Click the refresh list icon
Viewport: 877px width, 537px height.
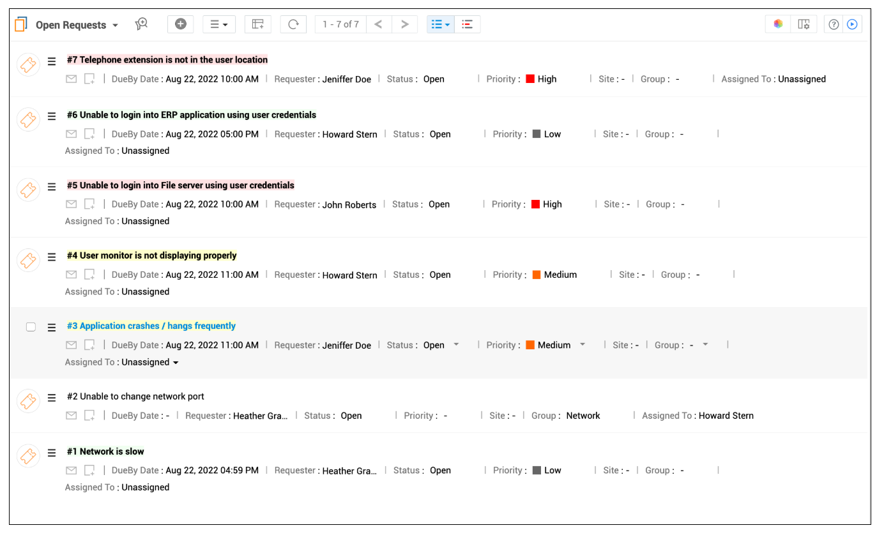click(x=293, y=24)
